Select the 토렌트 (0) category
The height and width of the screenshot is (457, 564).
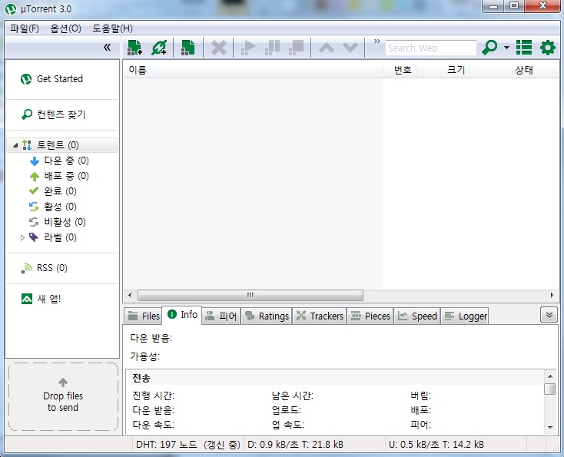pos(62,145)
